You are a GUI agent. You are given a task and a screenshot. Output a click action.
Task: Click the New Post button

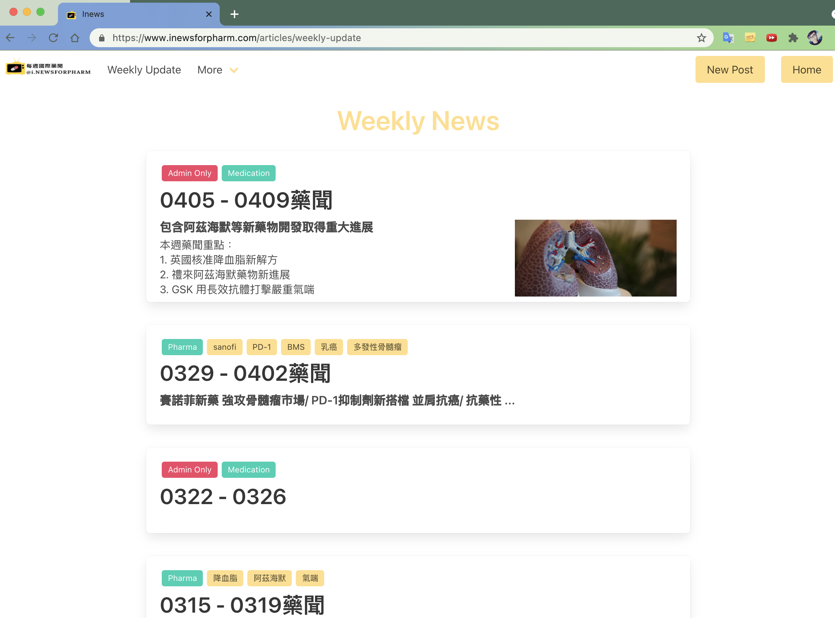tap(730, 69)
